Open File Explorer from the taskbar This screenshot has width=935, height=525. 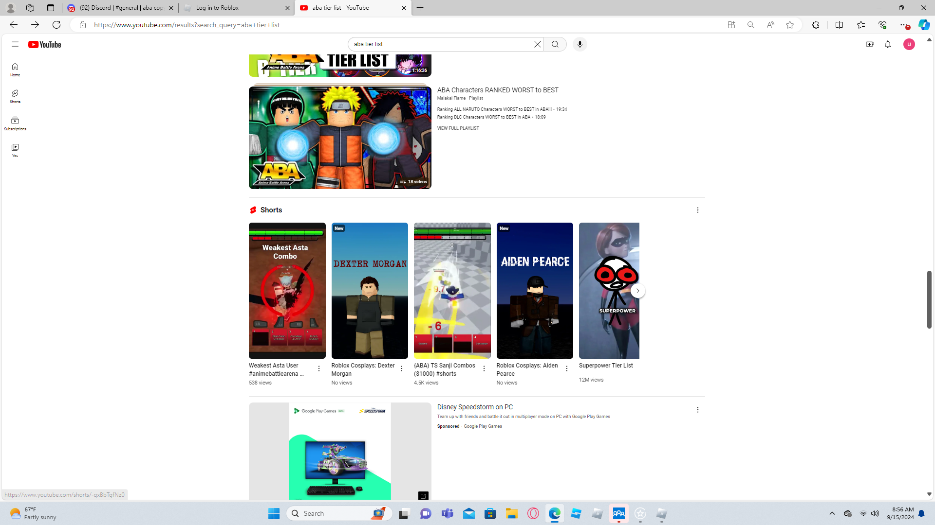512,513
